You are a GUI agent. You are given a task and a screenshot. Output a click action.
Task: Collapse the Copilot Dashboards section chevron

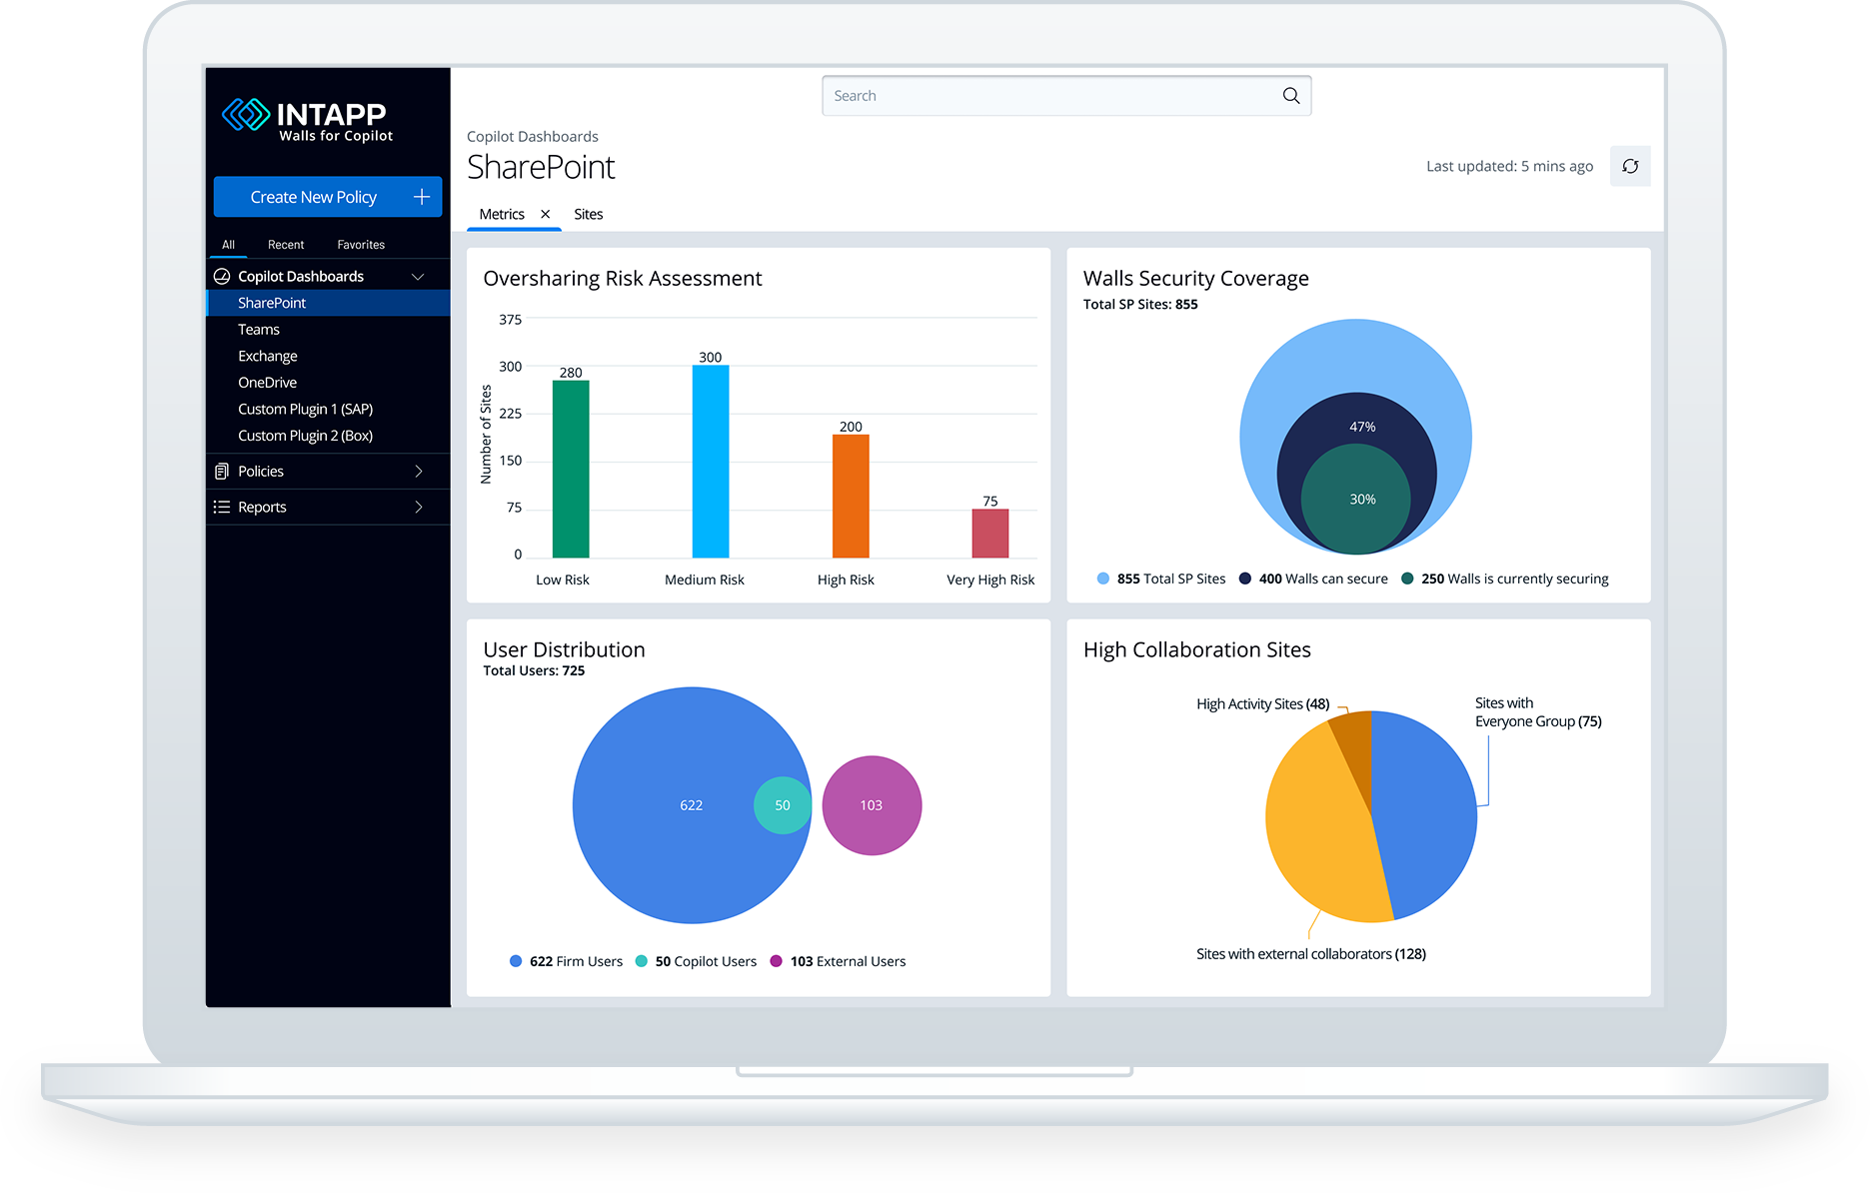tap(418, 277)
